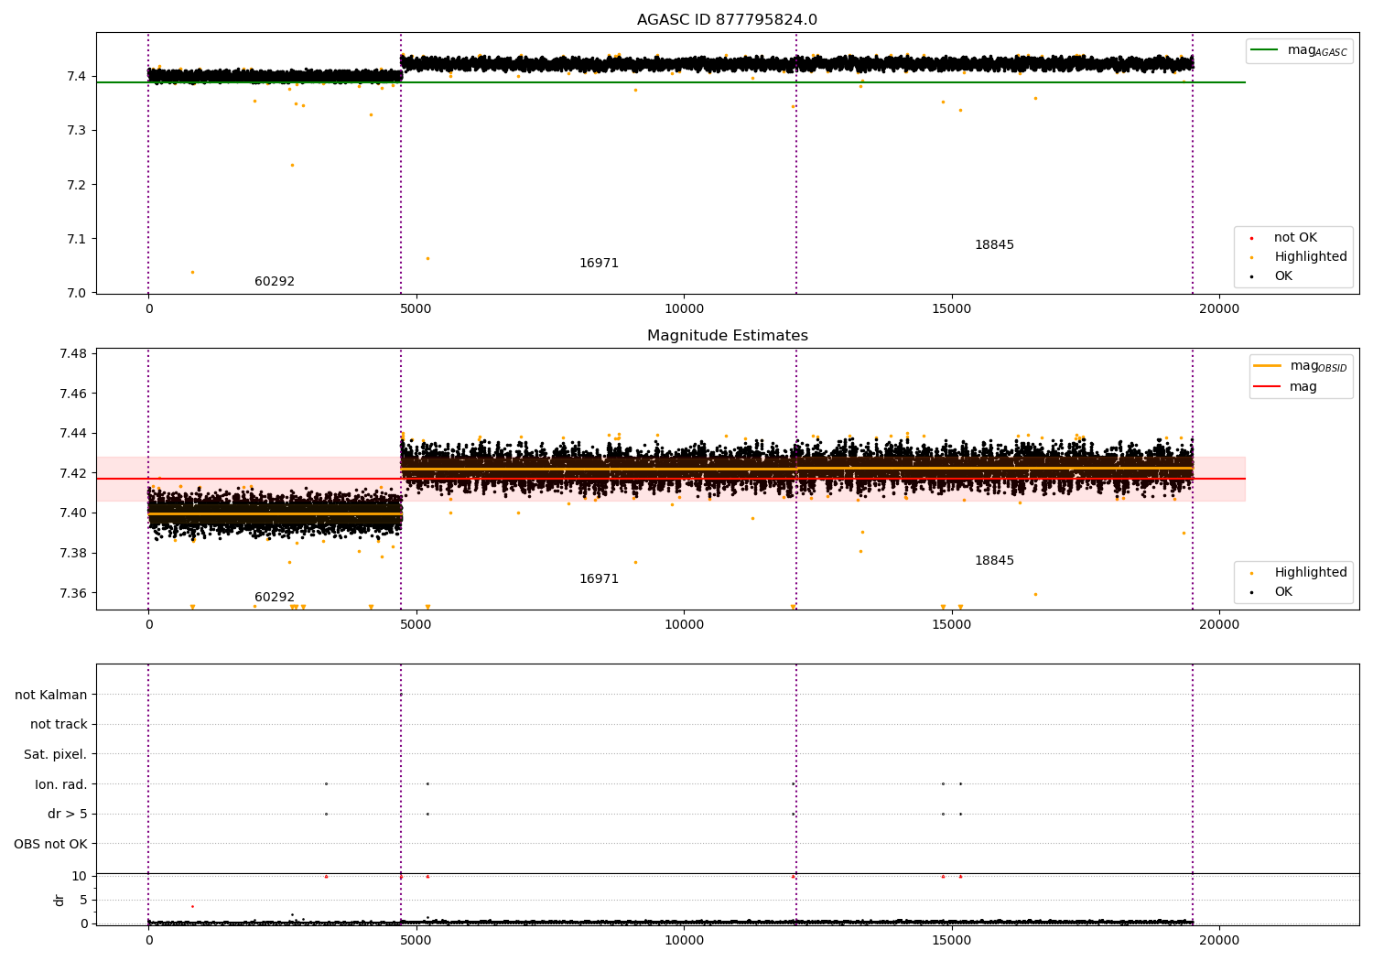Select obsid label 16971 in the top plot
Viewport: 1373px width, 961px height.
[x=599, y=264]
